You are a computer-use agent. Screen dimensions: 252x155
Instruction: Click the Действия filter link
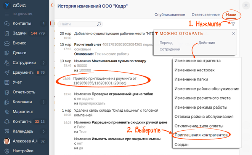coord(206,43)
